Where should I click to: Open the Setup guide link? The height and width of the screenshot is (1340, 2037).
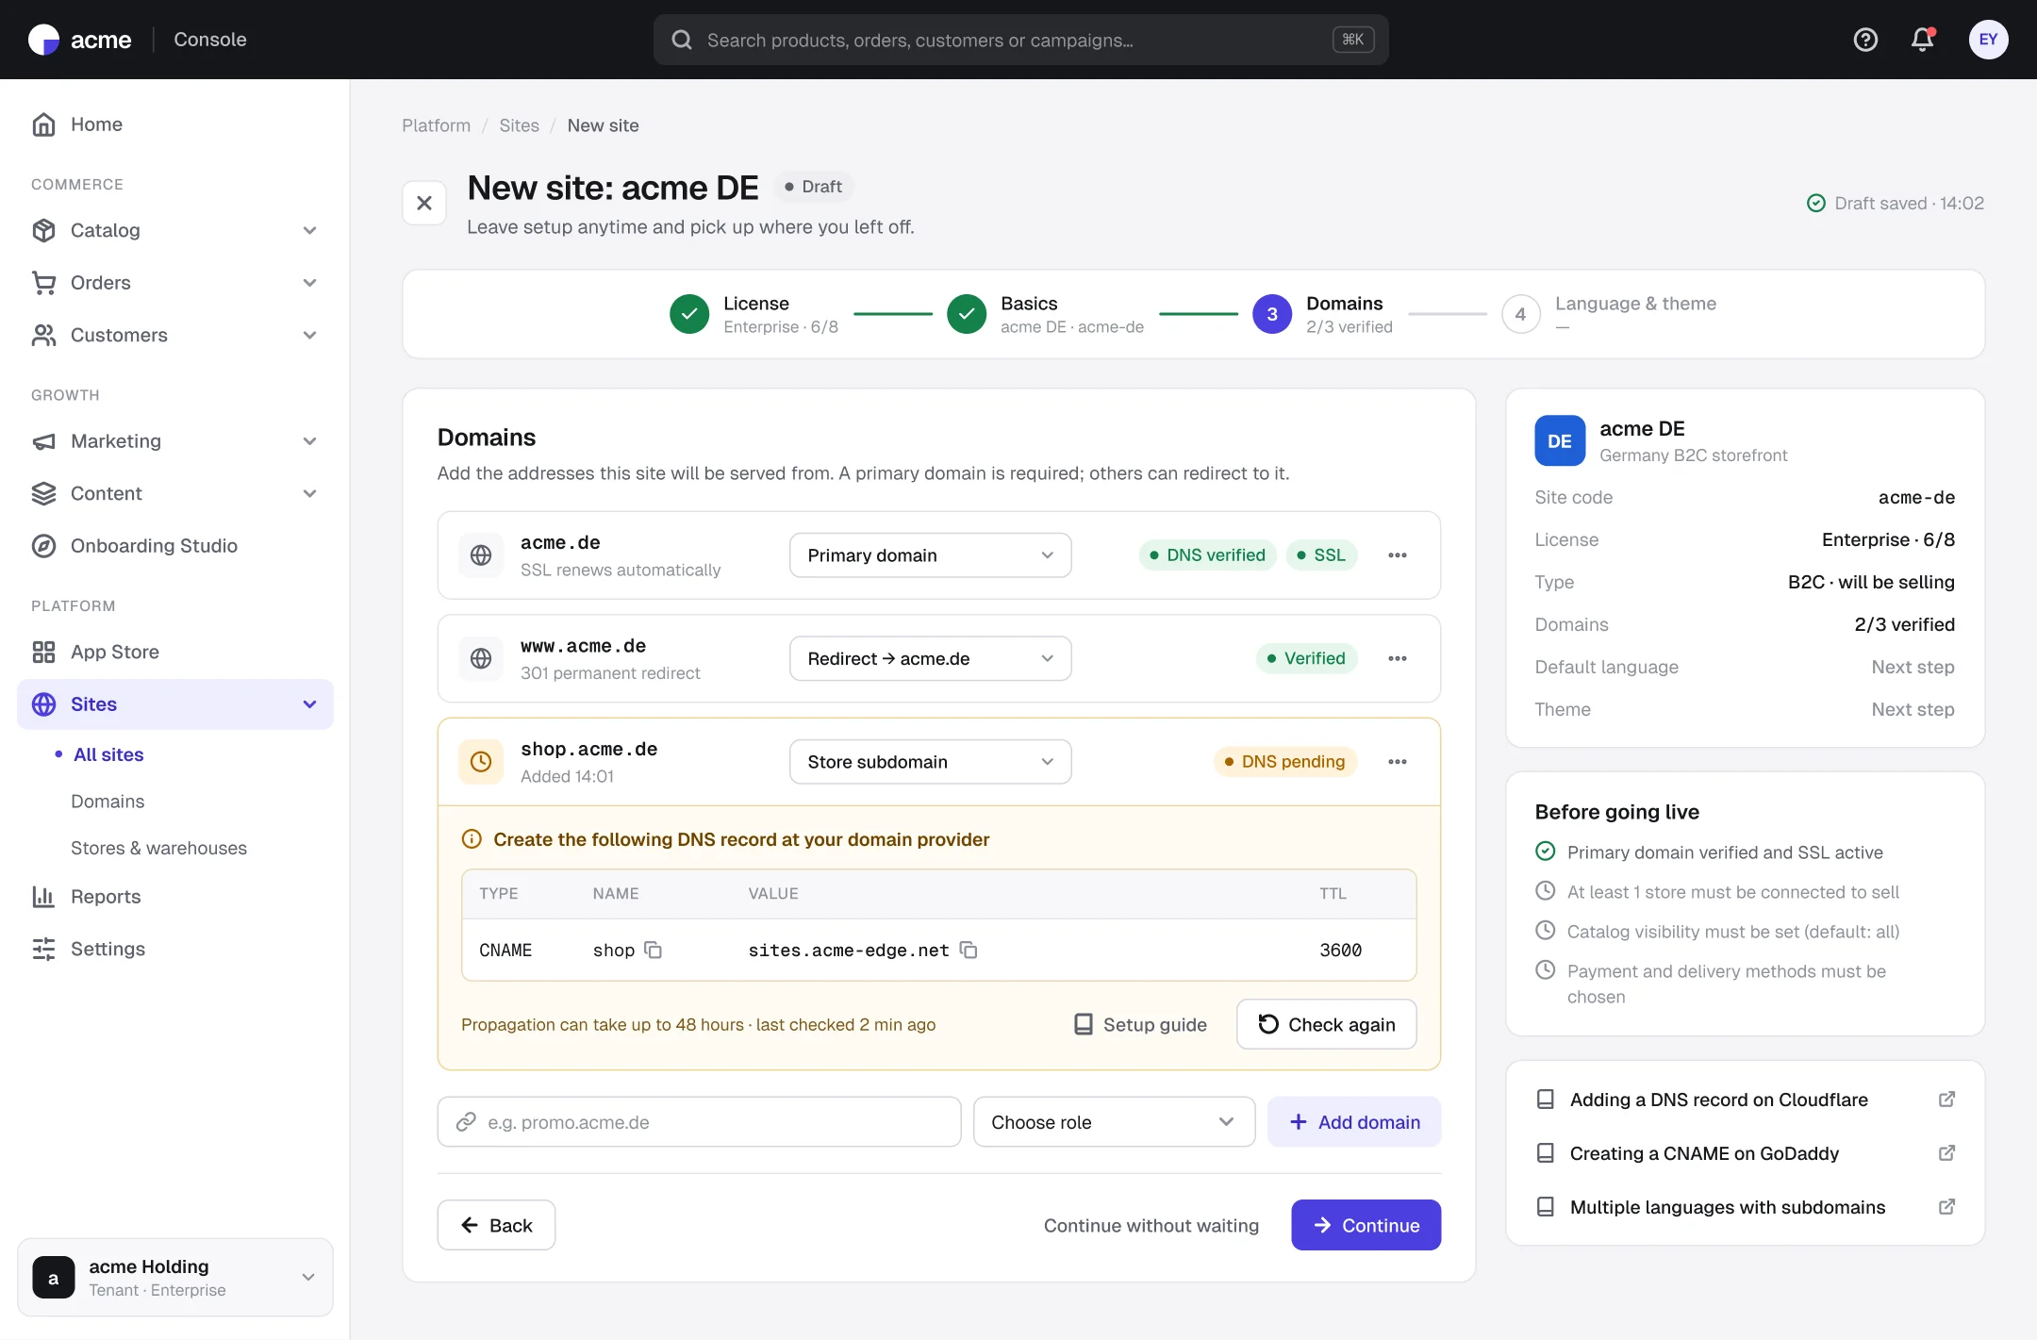(1140, 1024)
